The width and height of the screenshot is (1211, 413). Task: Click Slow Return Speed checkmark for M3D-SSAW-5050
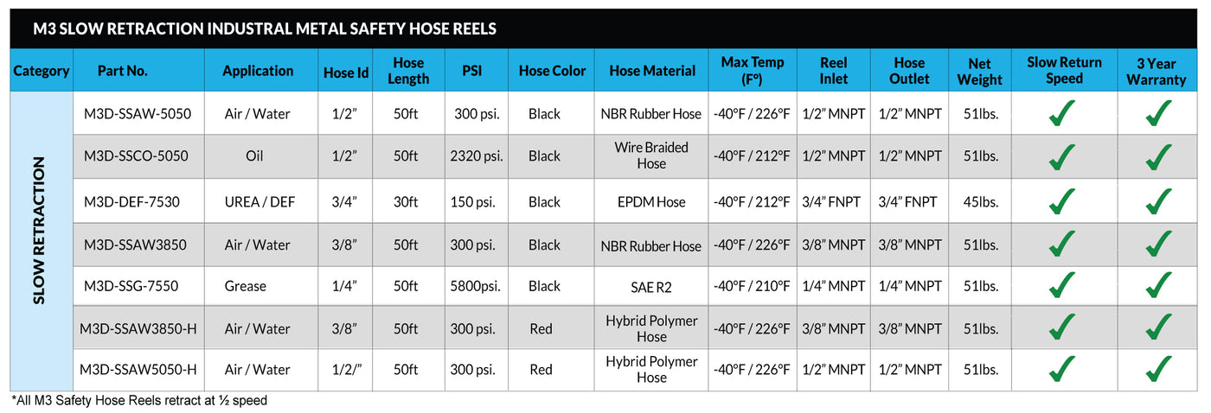(x=1063, y=113)
